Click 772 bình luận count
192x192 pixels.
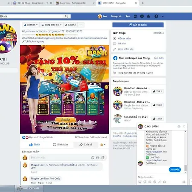point(82,137)
